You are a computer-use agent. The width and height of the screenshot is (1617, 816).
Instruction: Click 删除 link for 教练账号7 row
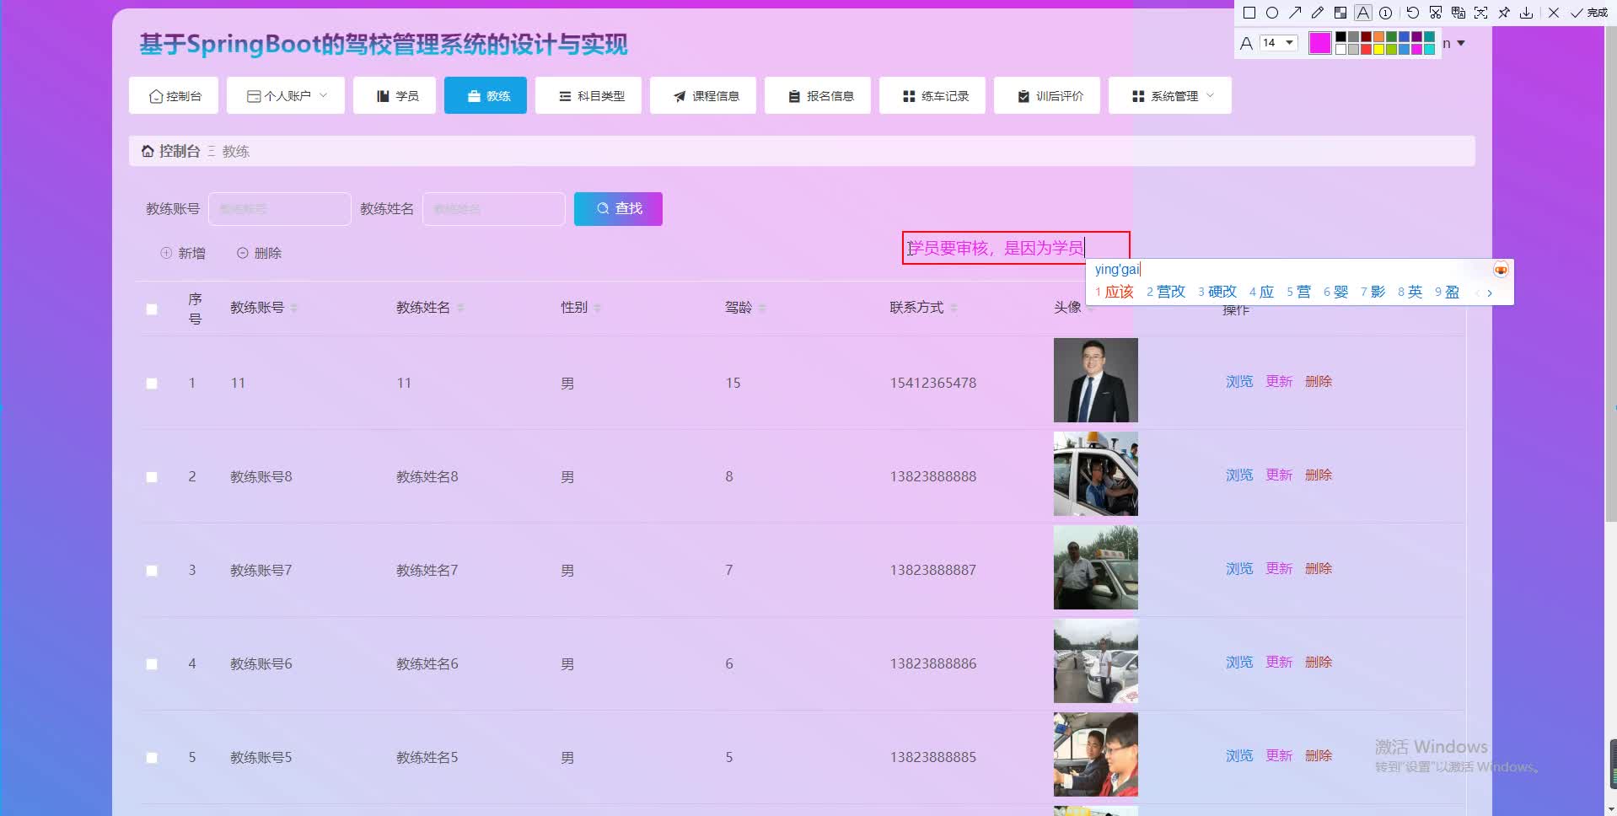tap(1319, 569)
